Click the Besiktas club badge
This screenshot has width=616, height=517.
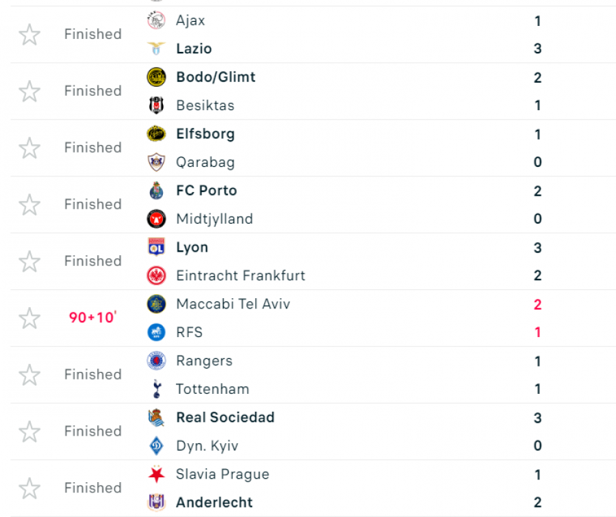pos(156,105)
